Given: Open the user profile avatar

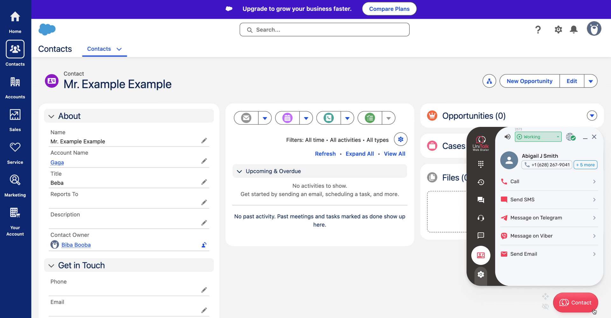Looking at the screenshot, I should coord(594,29).
